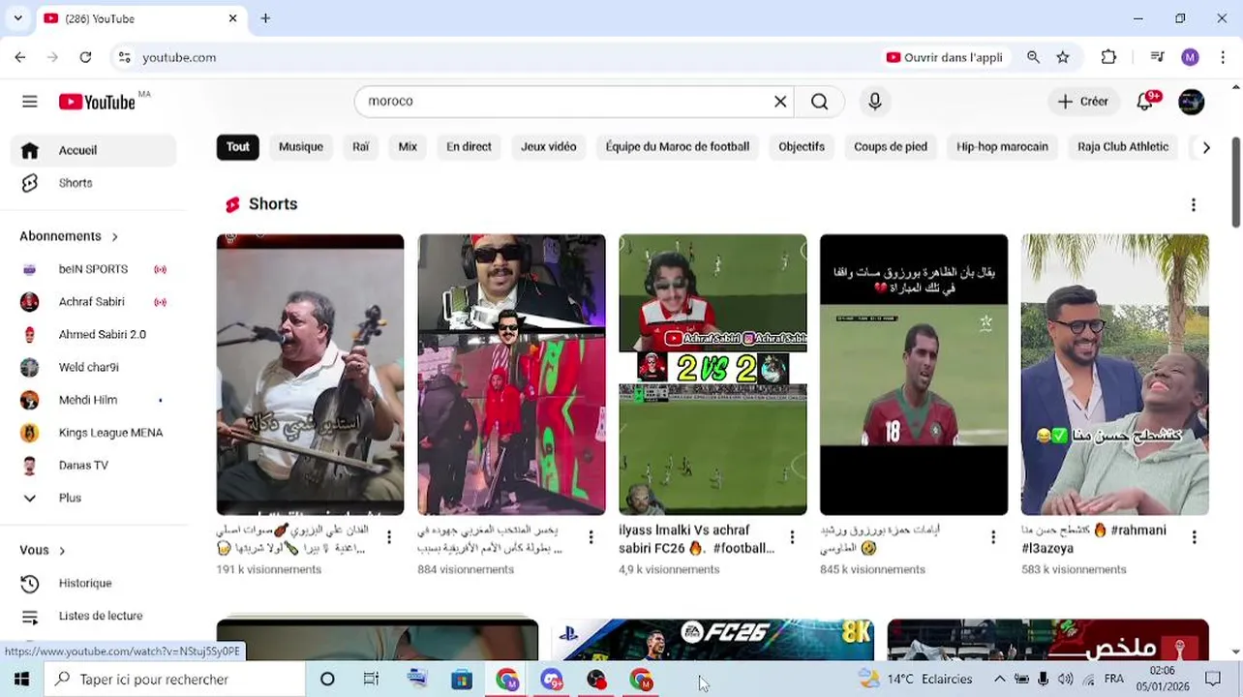Go to Accueil in the sidebar
This screenshot has width=1243, height=697.
pyautogui.click(x=93, y=150)
